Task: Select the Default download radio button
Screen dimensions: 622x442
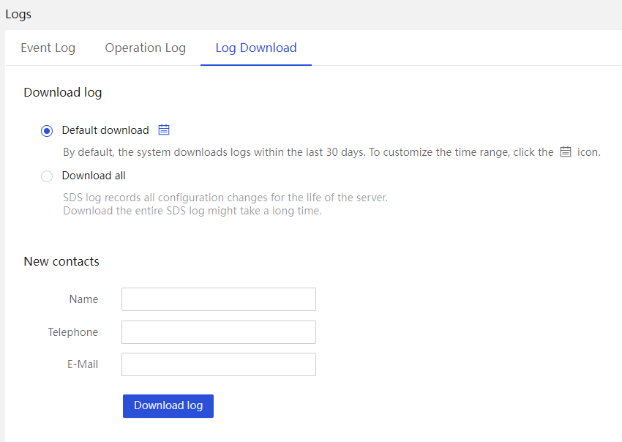Action: 47,130
